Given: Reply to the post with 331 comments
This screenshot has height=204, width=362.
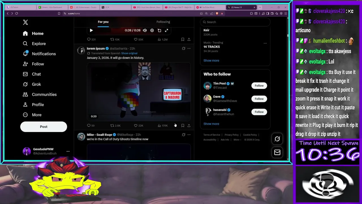Looking at the screenshot, I should point(91,39).
